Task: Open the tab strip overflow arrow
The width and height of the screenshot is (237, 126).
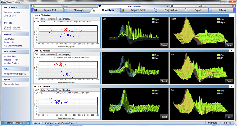Action: pos(234,11)
